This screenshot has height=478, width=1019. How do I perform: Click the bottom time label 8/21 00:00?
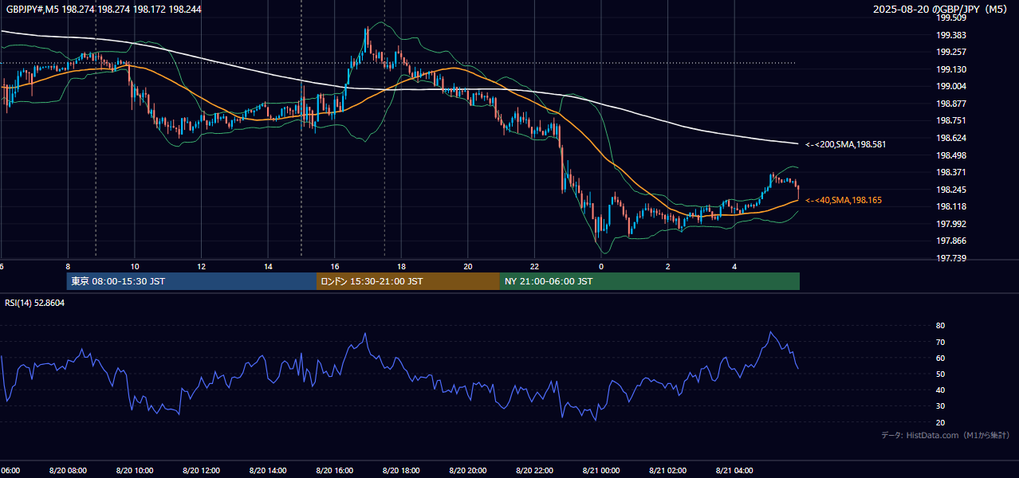point(601,471)
